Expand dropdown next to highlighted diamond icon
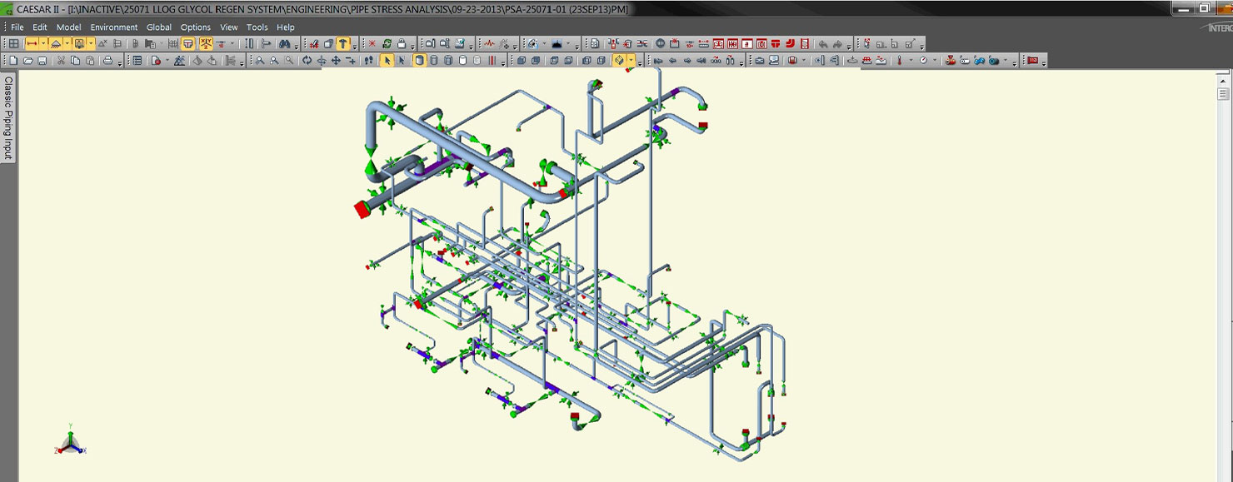Screen dimensions: 1233x482 click(631, 61)
